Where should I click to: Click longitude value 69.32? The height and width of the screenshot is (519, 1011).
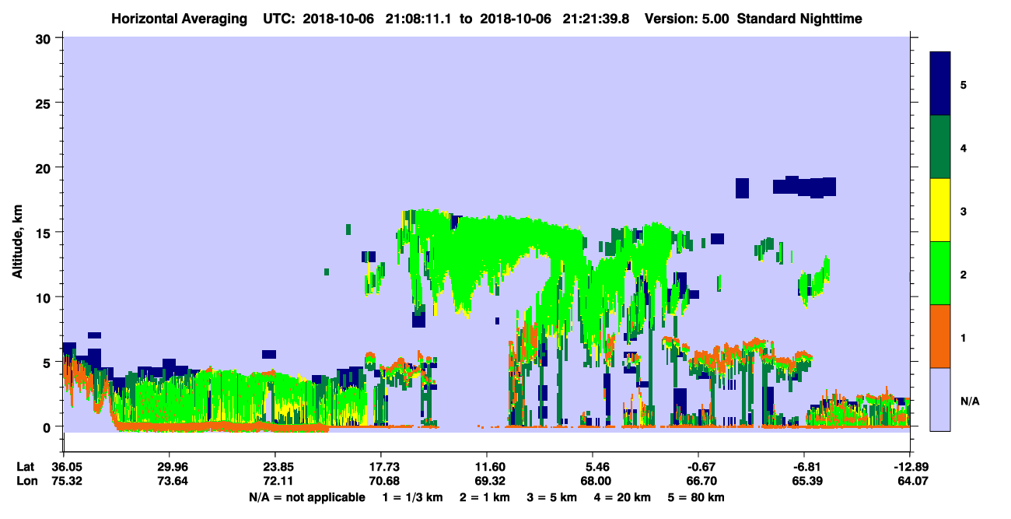pyautogui.click(x=487, y=481)
